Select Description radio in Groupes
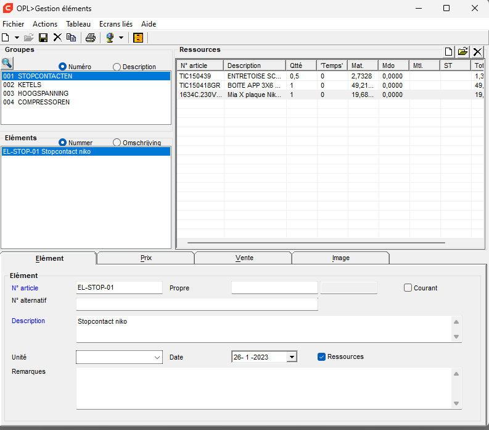489x430 pixels. (x=117, y=67)
